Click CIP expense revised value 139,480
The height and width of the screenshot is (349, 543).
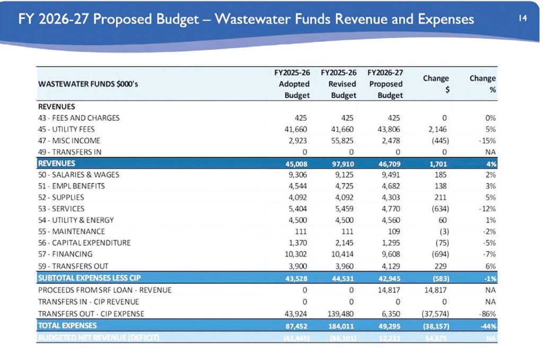(340, 314)
